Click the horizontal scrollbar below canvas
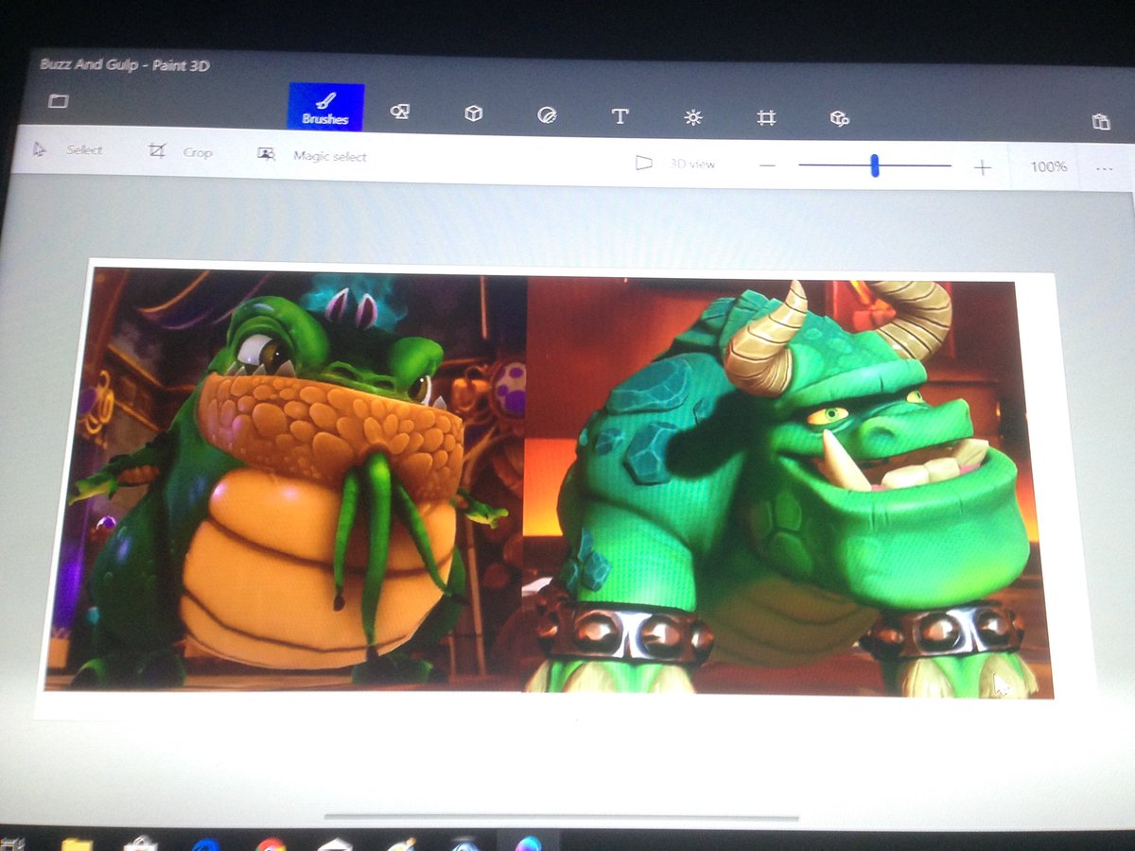 click(562, 817)
